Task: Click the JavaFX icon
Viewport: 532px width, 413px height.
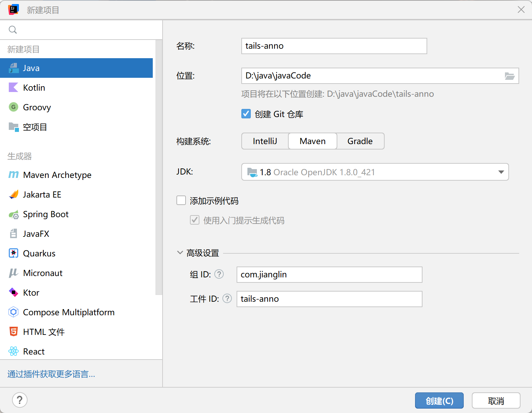Action: (x=14, y=234)
